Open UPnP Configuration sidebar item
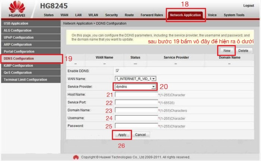The image size is (261, 161). [x=19, y=37]
